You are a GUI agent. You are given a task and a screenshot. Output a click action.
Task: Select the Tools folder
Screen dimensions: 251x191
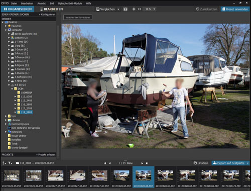click(15, 144)
